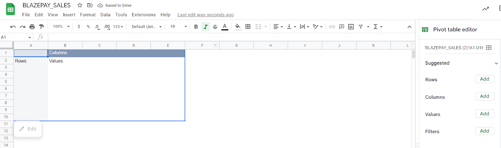Image resolution: width=501 pixels, height=148 pixels.
Task: Select the Rows cell in A2
Action: point(31,61)
